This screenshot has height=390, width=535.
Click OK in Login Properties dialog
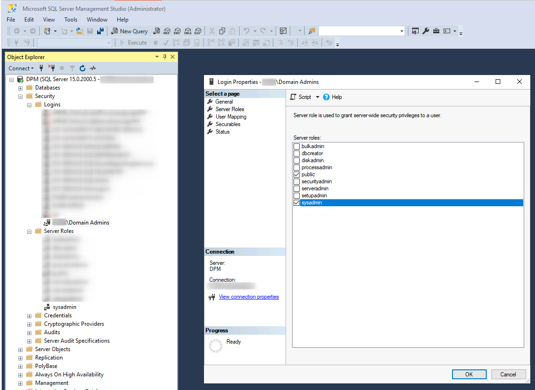pos(469,375)
